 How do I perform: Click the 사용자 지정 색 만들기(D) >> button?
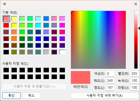(x=34, y=87)
